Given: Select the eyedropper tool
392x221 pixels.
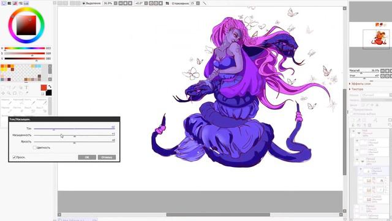Looking at the screenshot, I should tap(26, 93).
